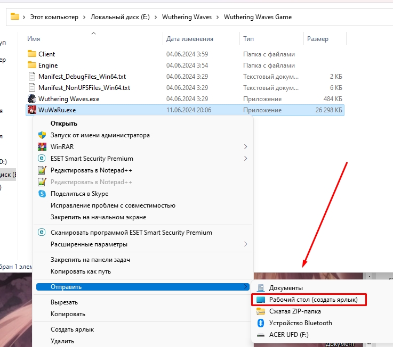Choose Исправление проблем с совместимостью
This screenshot has height=347, width=393.
[x=113, y=205]
